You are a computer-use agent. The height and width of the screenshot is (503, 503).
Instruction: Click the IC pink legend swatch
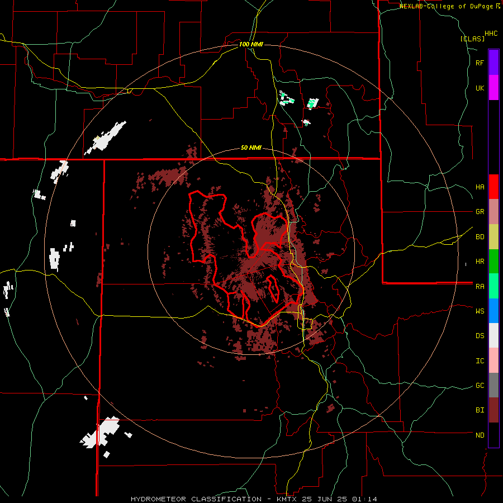[x=493, y=360]
